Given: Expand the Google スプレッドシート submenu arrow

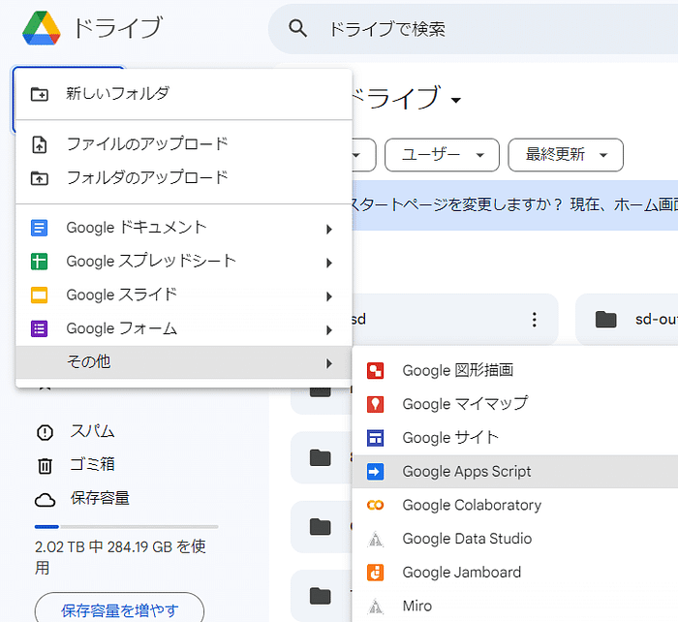Looking at the screenshot, I should tap(329, 263).
